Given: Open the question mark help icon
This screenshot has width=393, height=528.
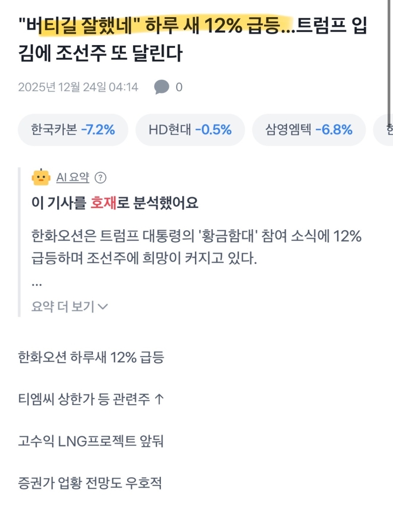Looking at the screenshot, I should pos(100,178).
